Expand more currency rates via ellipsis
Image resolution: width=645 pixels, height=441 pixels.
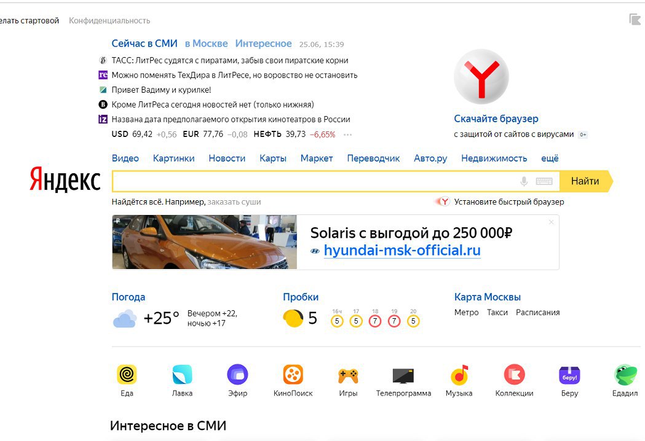pyautogui.click(x=347, y=135)
